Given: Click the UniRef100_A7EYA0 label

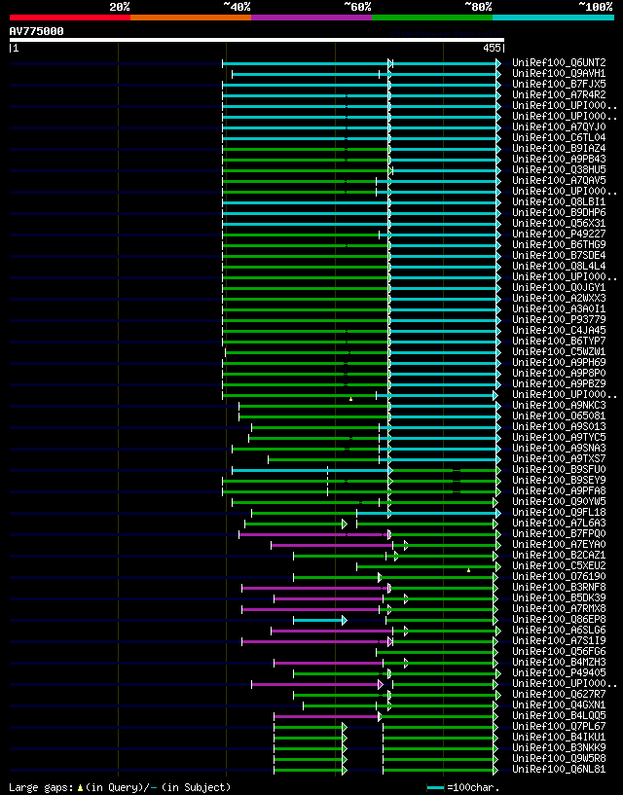Looking at the screenshot, I should tap(559, 545).
